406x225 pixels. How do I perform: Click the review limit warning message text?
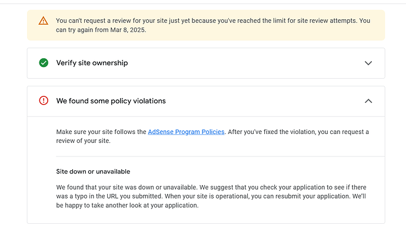click(213, 25)
